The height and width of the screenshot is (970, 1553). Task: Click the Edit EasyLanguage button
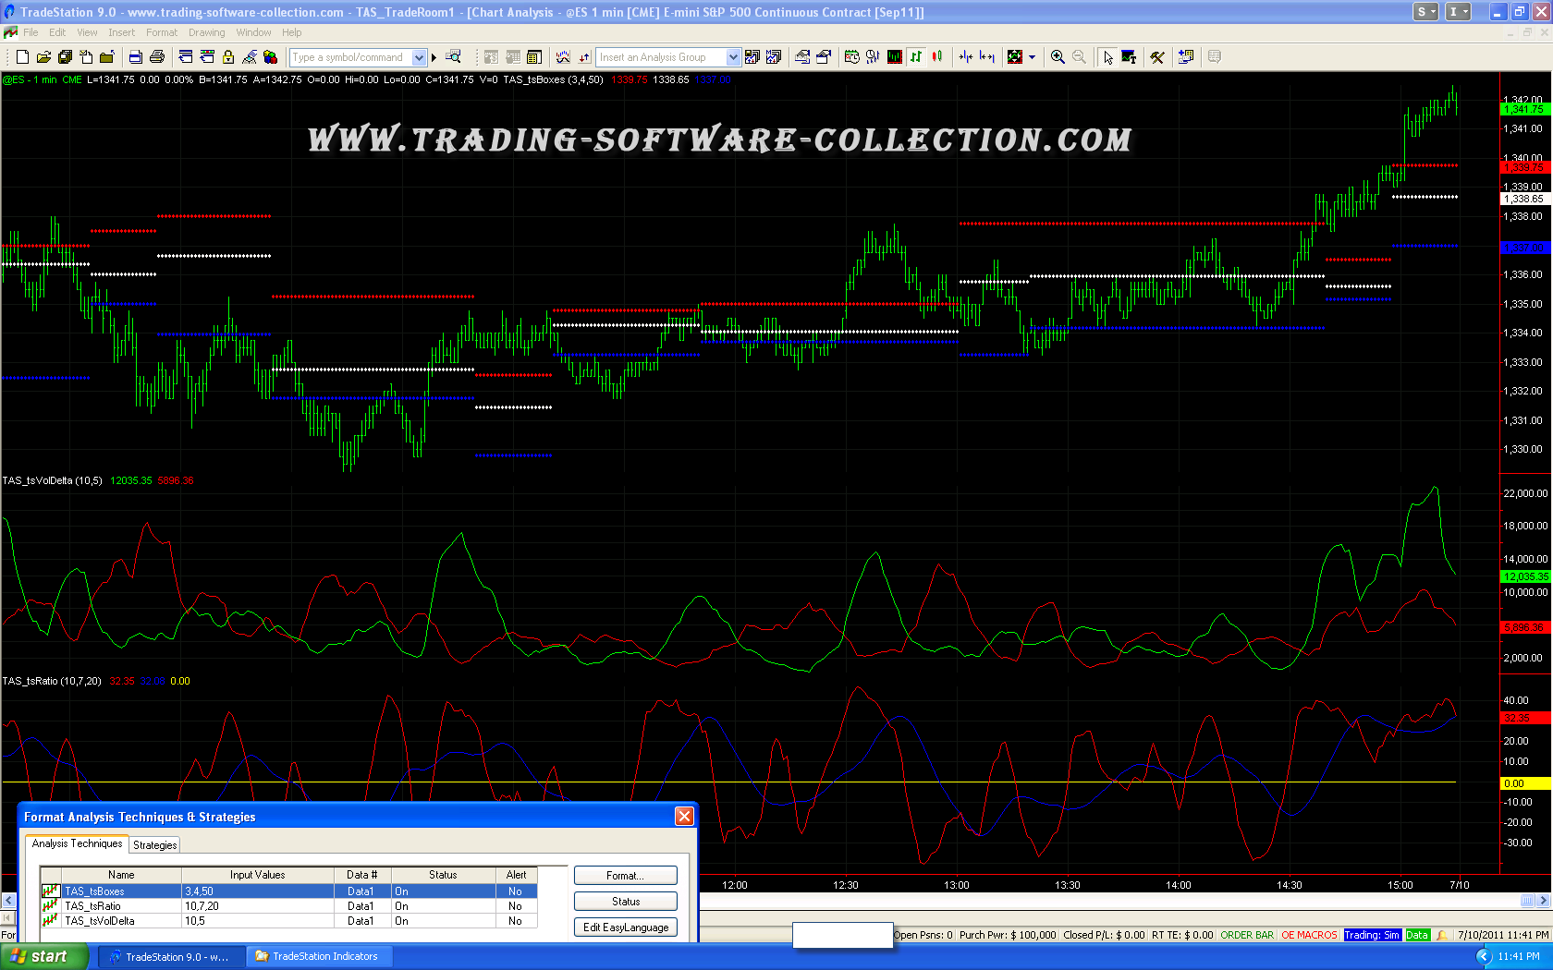tap(626, 928)
